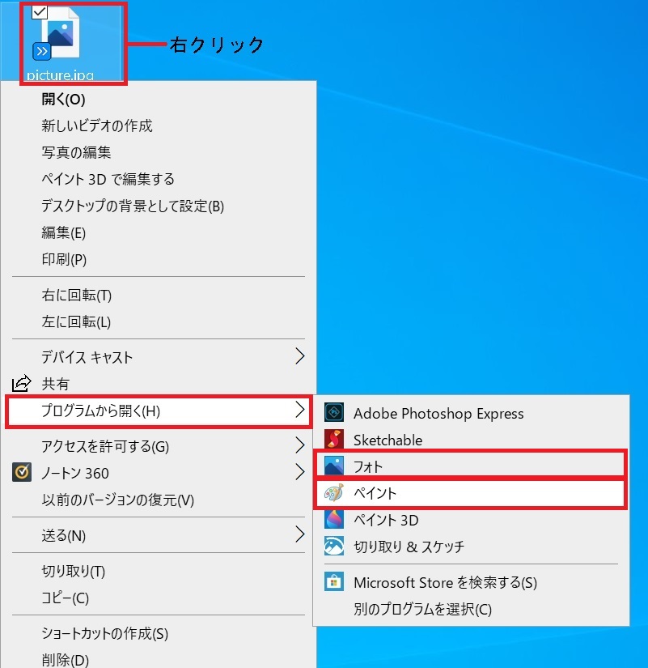The height and width of the screenshot is (668, 648).
Task: Click the red Sketchable app icon
Action: point(334,439)
